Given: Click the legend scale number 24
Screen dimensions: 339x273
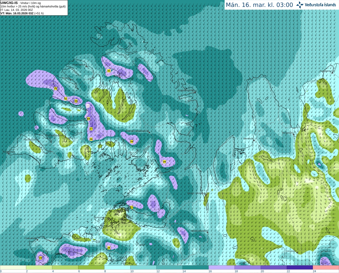Looking at the screenshot, I should click(x=314, y=271).
